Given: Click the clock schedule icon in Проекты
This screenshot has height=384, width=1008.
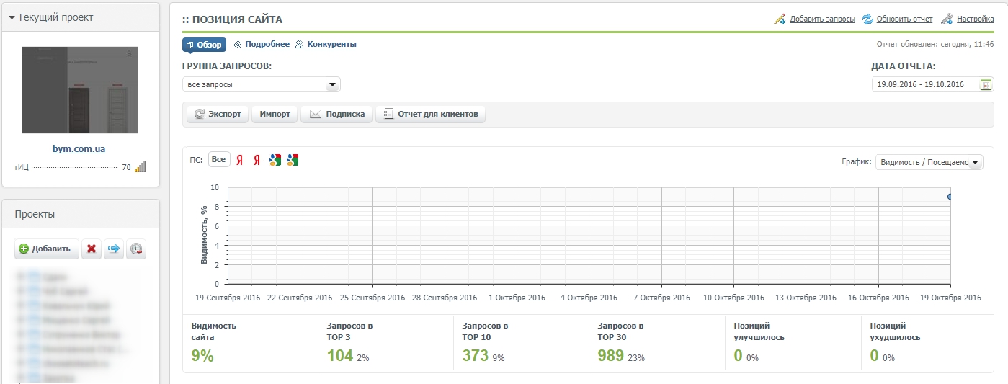Looking at the screenshot, I should [136, 249].
